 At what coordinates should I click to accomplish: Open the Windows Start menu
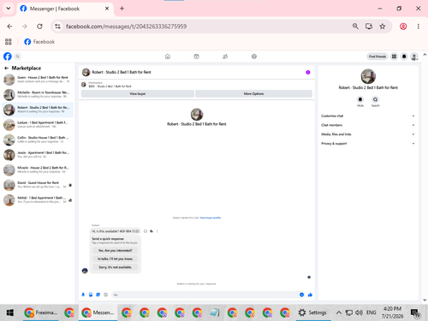(x=10, y=312)
